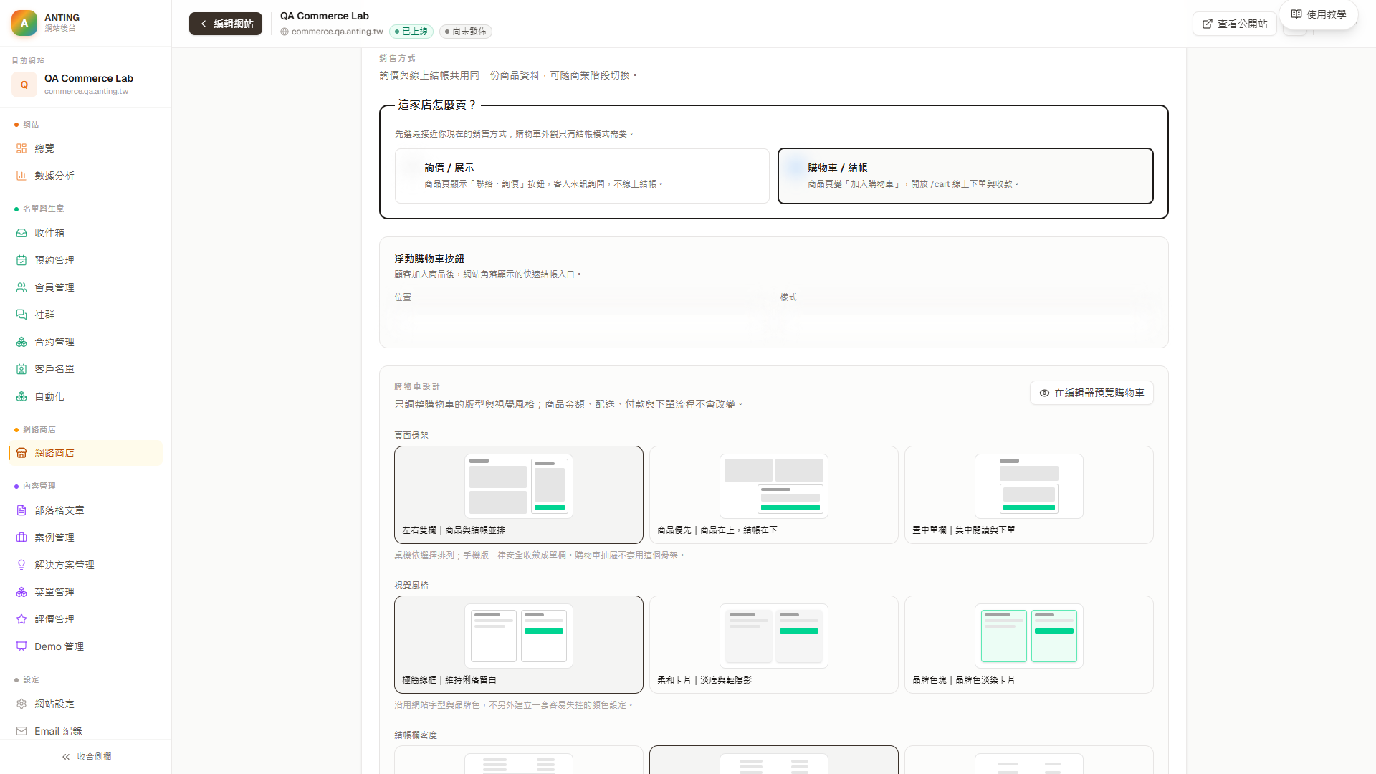Open 社群 via its chat bubbles icon

21,315
